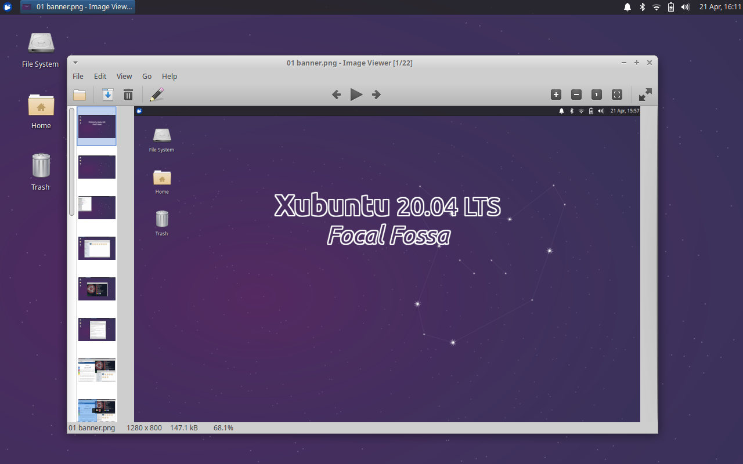View the image at 100% size
This screenshot has height=464, width=743.
(x=596, y=94)
